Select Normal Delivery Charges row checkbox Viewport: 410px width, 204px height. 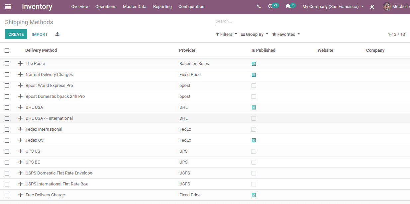pyautogui.click(x=7, y=75)
